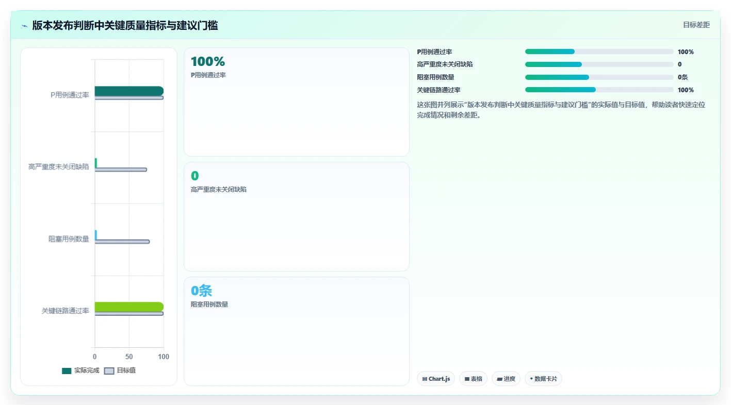Click the gray target bar for 高严重度未关闭缺陷

(121, 170)
